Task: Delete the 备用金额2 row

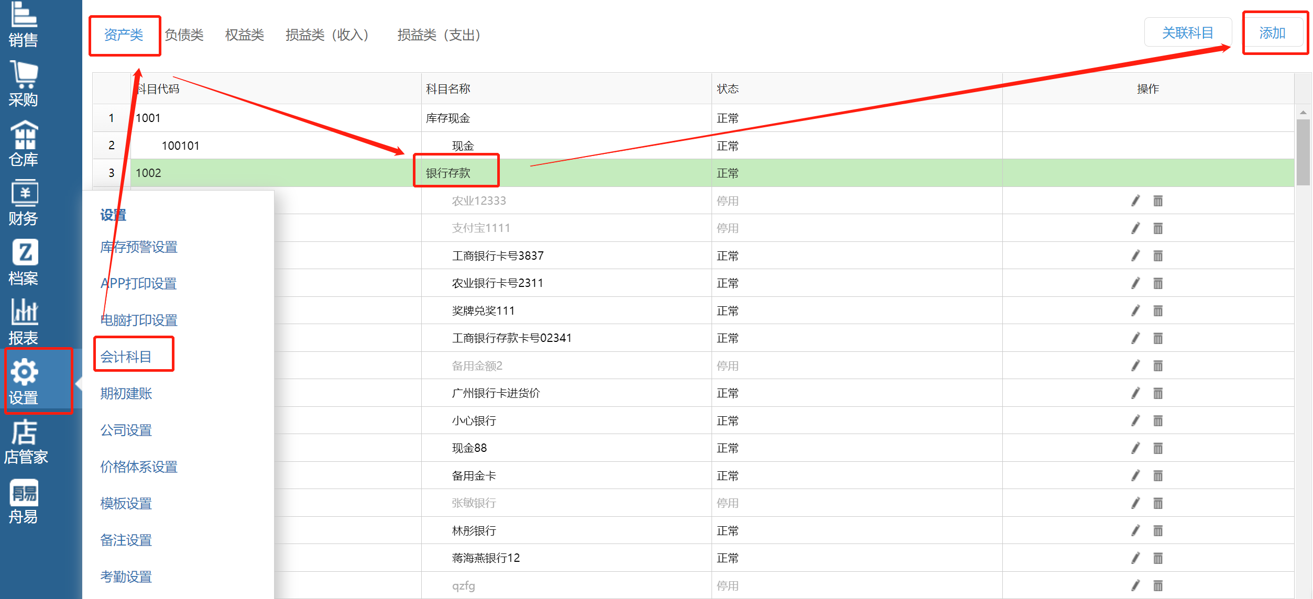Action: point(1158,365)
